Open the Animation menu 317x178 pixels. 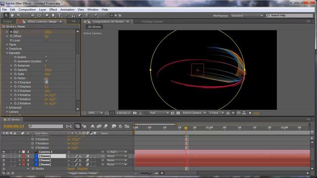pyautogui.click(x=67, y=9)
